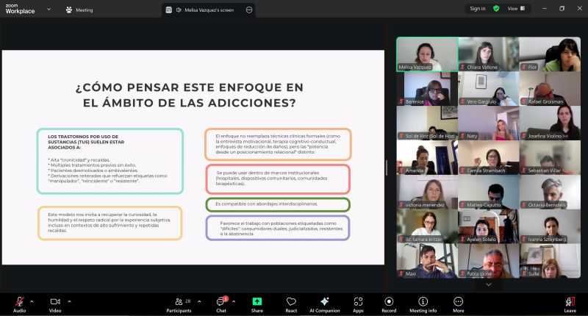Image resolution: width=588 pixels, height=316 pixels.
Task: Open the Apps panel
Action: (358, 303)
